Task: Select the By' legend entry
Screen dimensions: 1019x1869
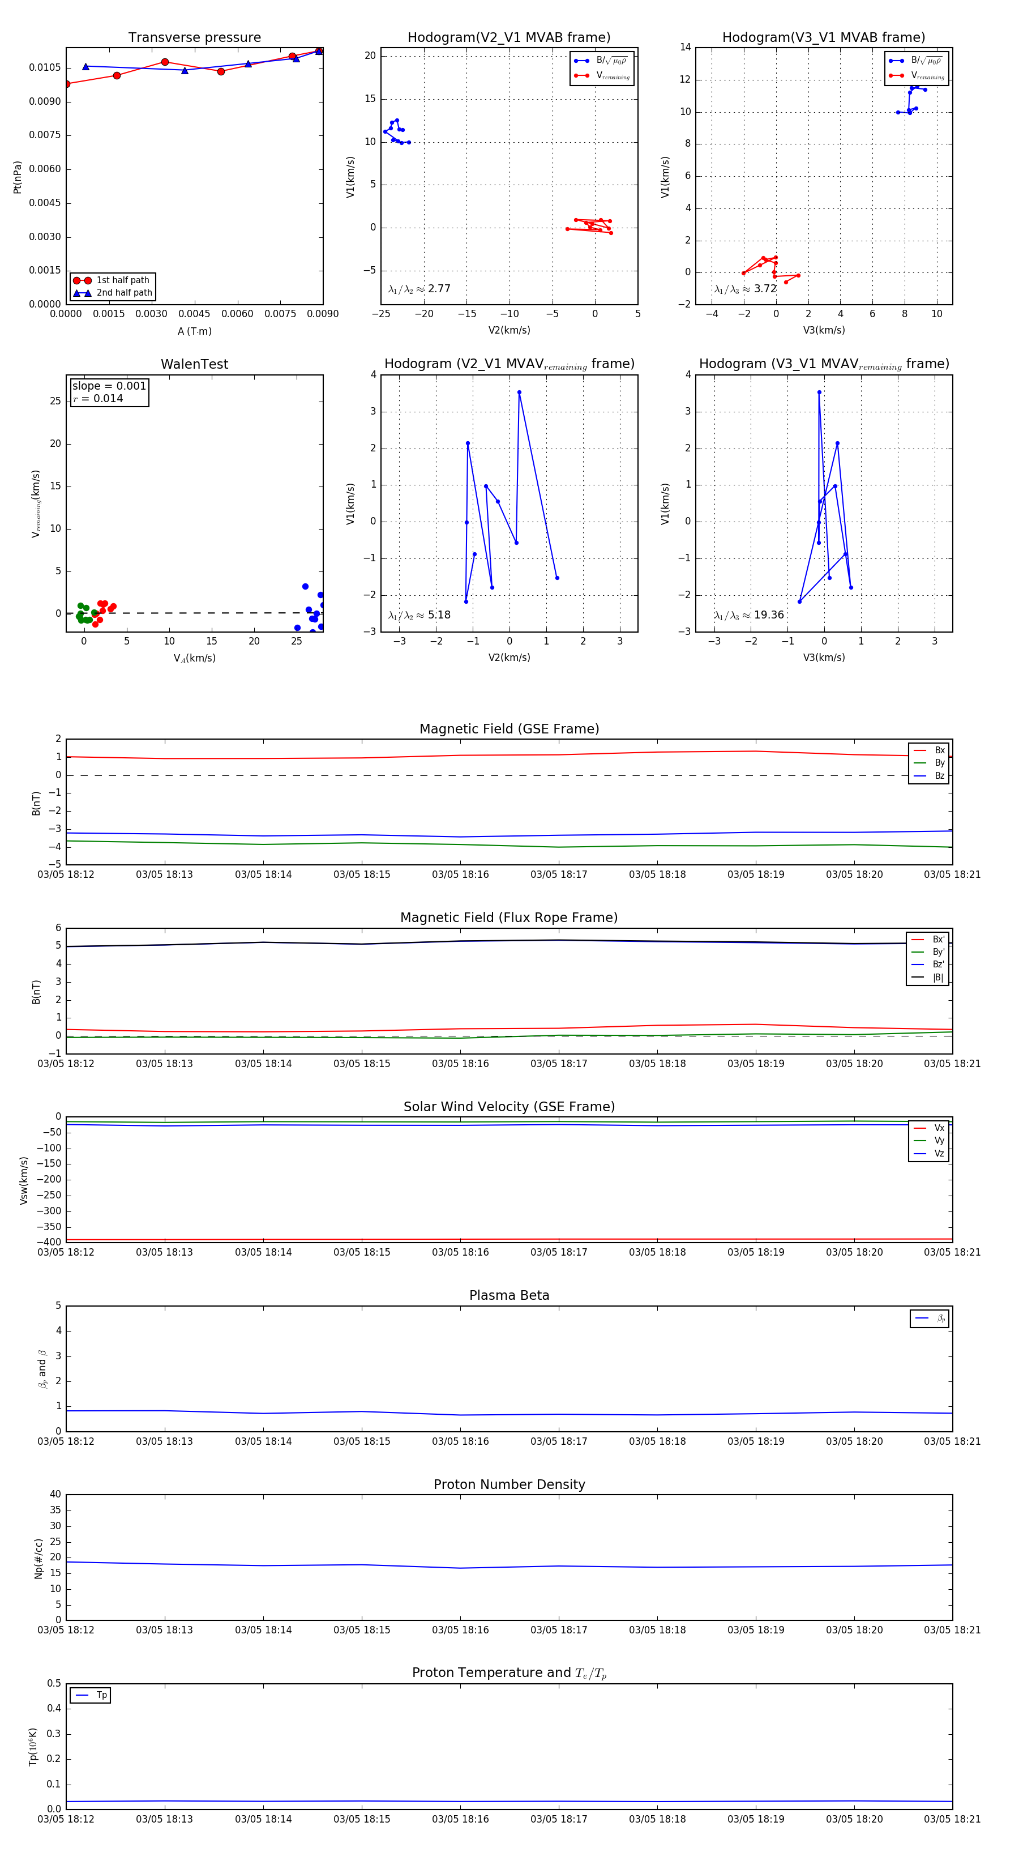Action: [928, 952]
